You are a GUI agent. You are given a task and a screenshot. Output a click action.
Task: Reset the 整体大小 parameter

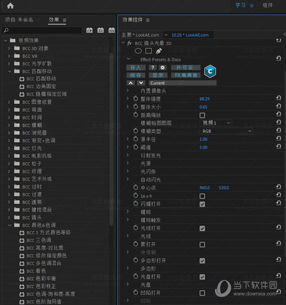click(x=278, y=106)
